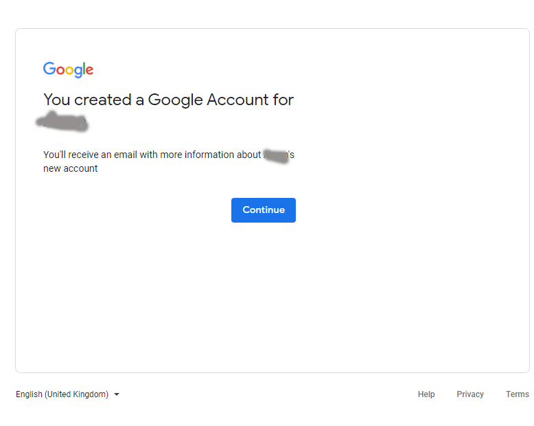Click the green l in the Google logo
Screen dimensions: 534x426
(84, 69)
